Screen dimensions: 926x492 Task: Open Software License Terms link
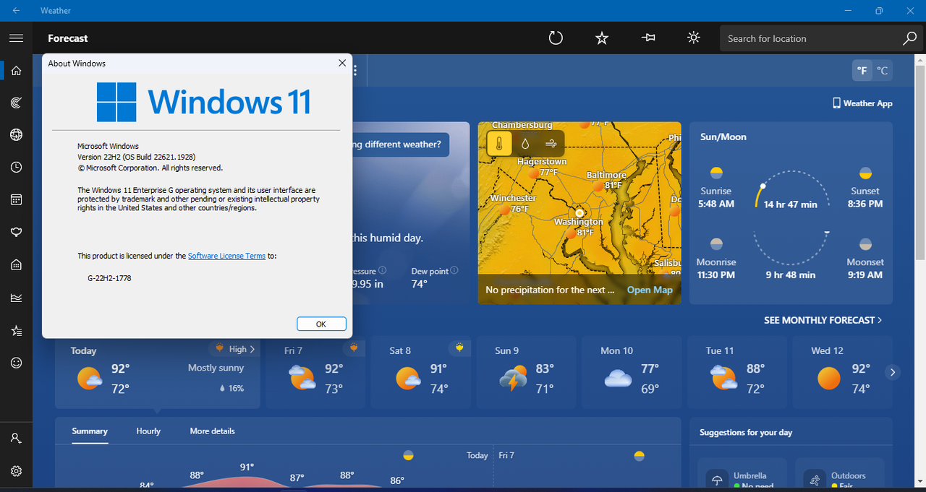click(x=226, y=256)
